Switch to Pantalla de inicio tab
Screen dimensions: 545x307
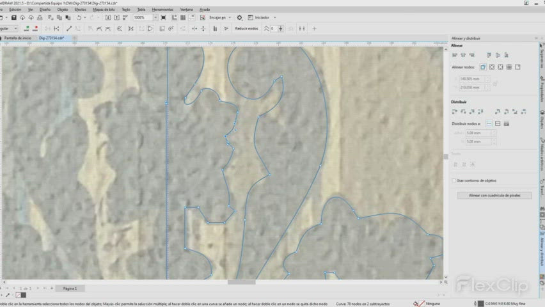click(x=18, y=38)
